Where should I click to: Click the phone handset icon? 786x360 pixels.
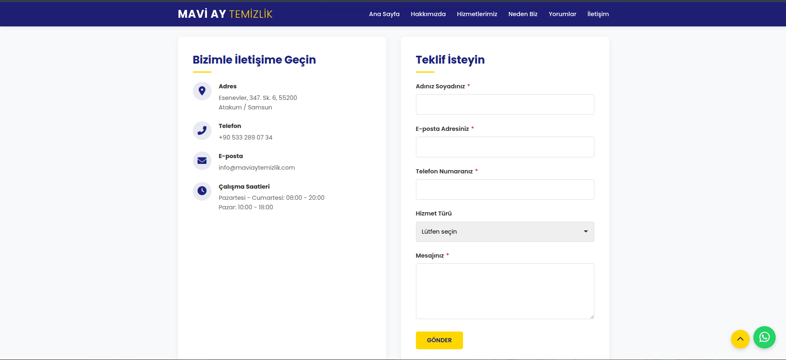tap(202, 130)
